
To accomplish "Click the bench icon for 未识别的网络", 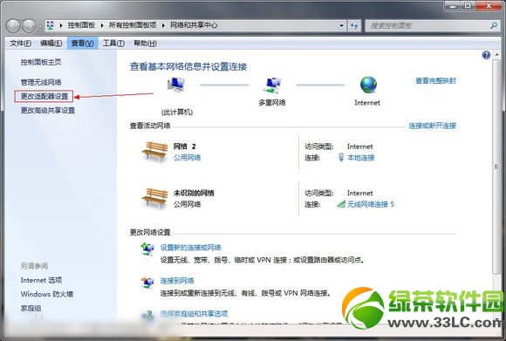I will point(154,198).
